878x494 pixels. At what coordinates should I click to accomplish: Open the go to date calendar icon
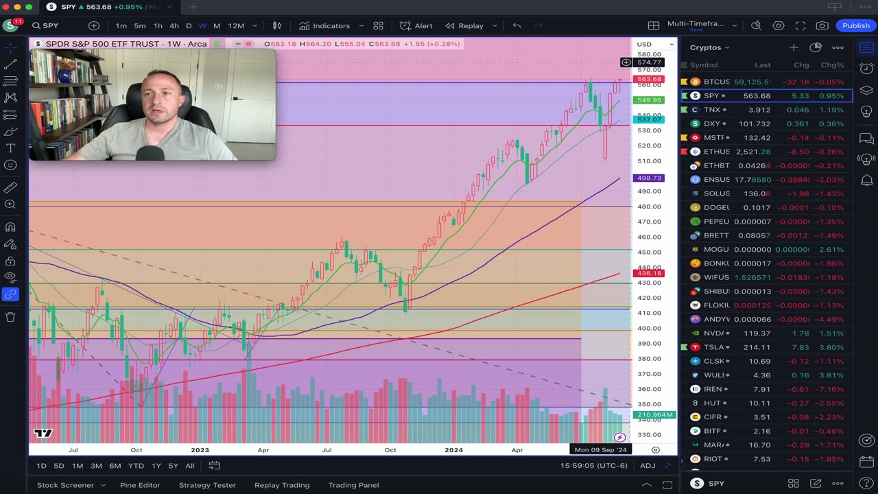(214, 466)
